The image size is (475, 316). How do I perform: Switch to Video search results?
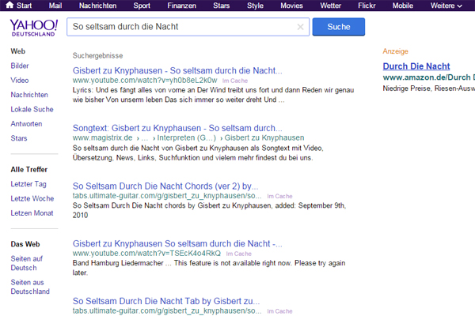coord(20,81)
